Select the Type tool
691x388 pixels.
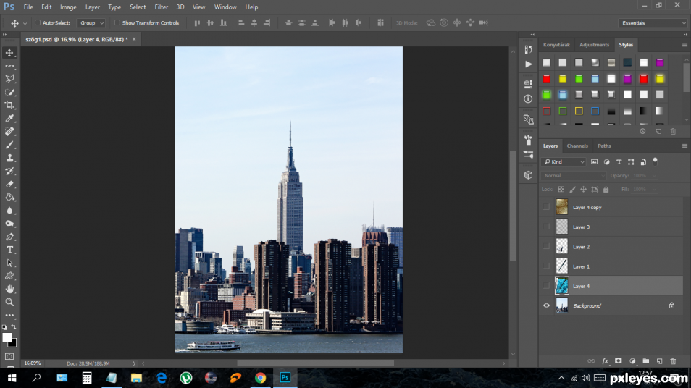point(9,250)
